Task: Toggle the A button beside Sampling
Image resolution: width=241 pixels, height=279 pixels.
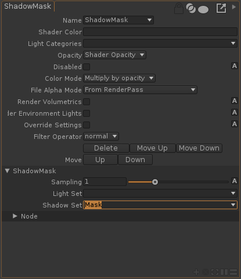Action: pyautogui.click(x=235, y=181)
